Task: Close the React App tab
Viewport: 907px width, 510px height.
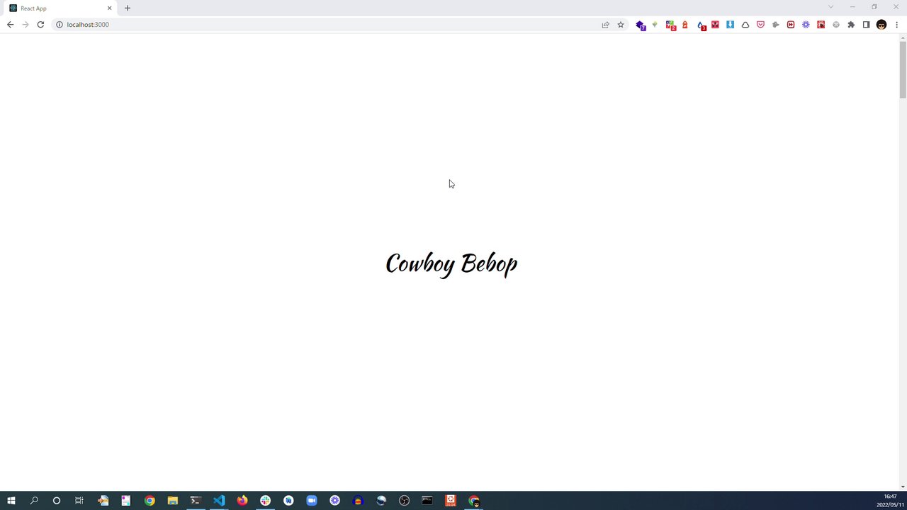Action: (109, 8)
